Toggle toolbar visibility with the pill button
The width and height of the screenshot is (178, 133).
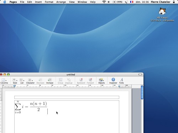(140, 74)
